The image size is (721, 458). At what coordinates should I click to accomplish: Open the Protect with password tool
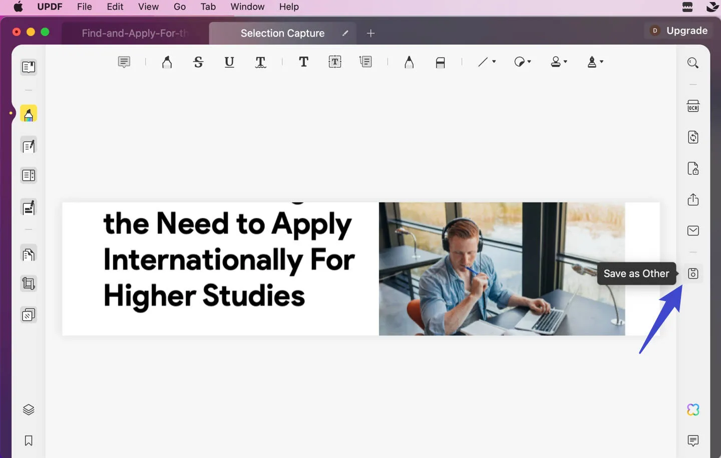(x=693, y=168)
